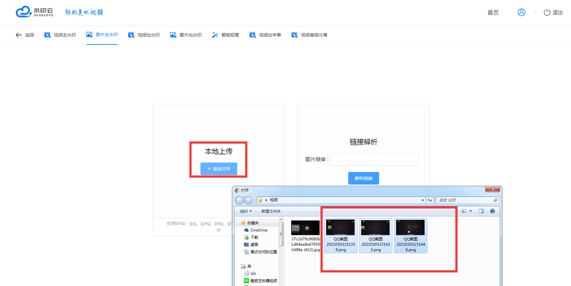Viewport: 571px width, 286px height.
Task: Select OneDrive in the favorites sidebar
Action: [x=259, y=230]
